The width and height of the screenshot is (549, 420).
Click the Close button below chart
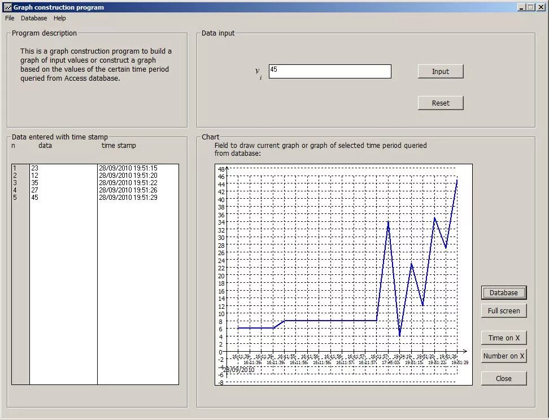click(503, 378)
